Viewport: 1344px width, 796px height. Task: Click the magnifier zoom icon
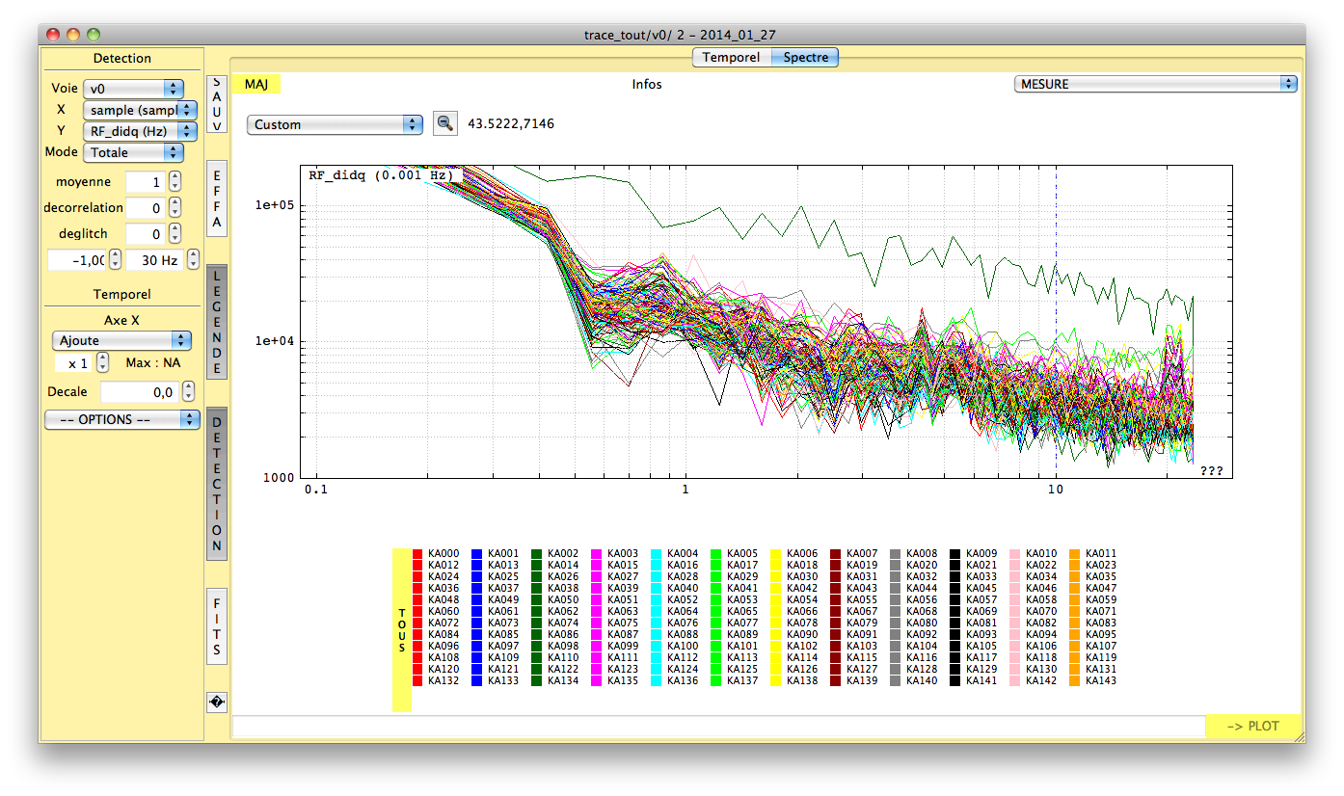(444, 123)
